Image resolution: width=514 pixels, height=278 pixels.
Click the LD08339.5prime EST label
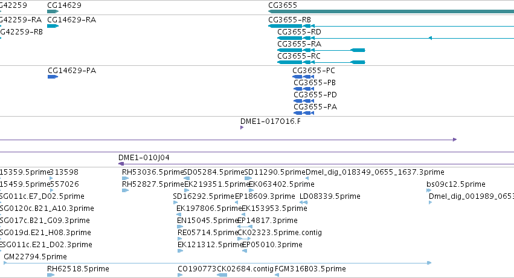[x=330, y=196]
